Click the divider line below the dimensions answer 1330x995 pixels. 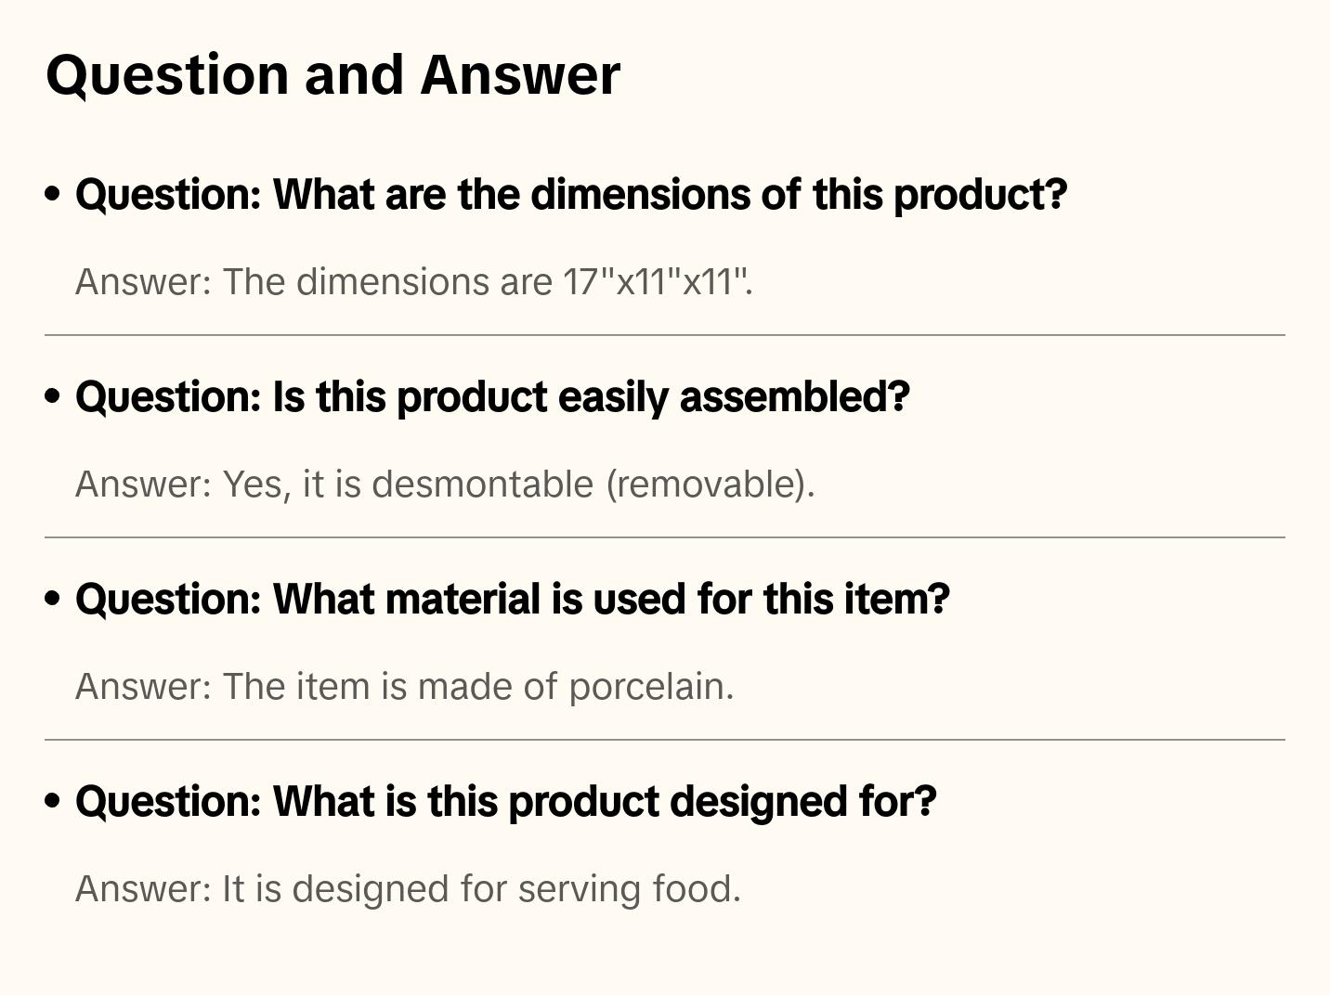(665, 335)
